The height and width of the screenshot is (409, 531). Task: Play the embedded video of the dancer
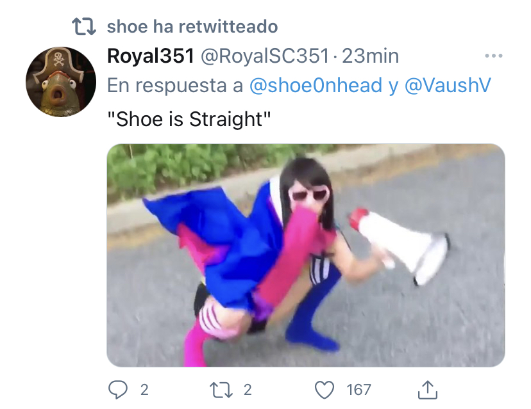(306, 255)
